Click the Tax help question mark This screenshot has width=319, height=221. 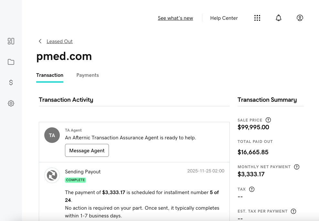coord(252,189)
